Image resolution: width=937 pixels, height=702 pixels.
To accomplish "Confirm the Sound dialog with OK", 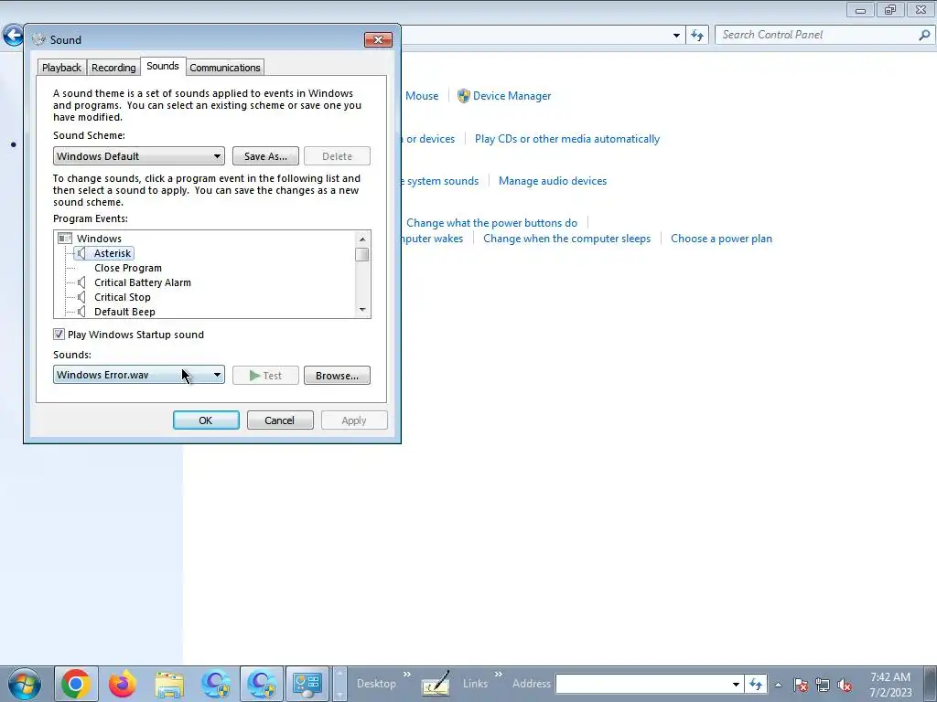I will 206,420.
